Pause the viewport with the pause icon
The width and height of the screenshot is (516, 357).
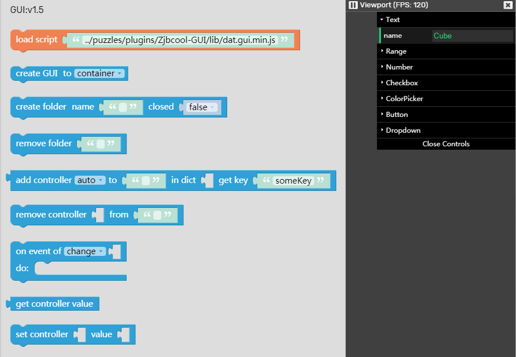[x=353, y=5]
